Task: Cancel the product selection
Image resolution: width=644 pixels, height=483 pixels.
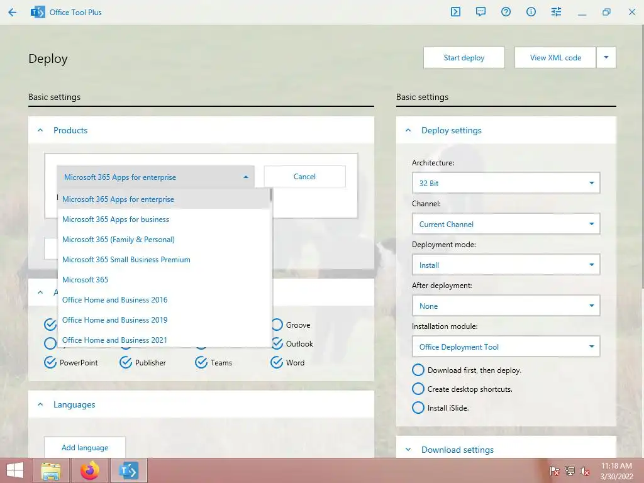Action: coord(304,177)
